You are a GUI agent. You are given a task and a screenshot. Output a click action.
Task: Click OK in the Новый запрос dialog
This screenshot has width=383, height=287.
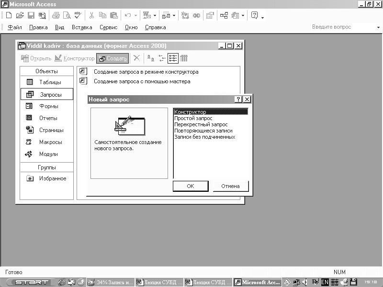click(x=191, y=186)
